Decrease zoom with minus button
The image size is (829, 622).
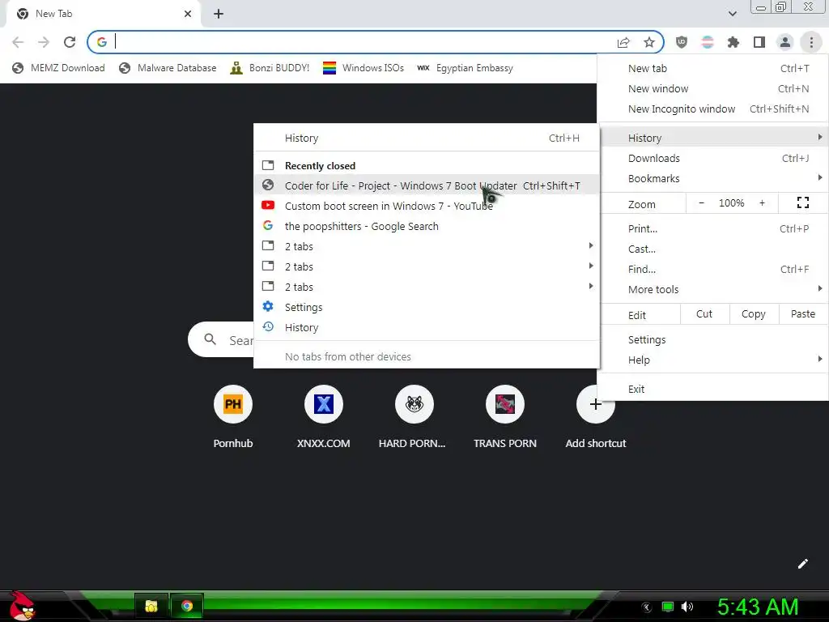702,203
